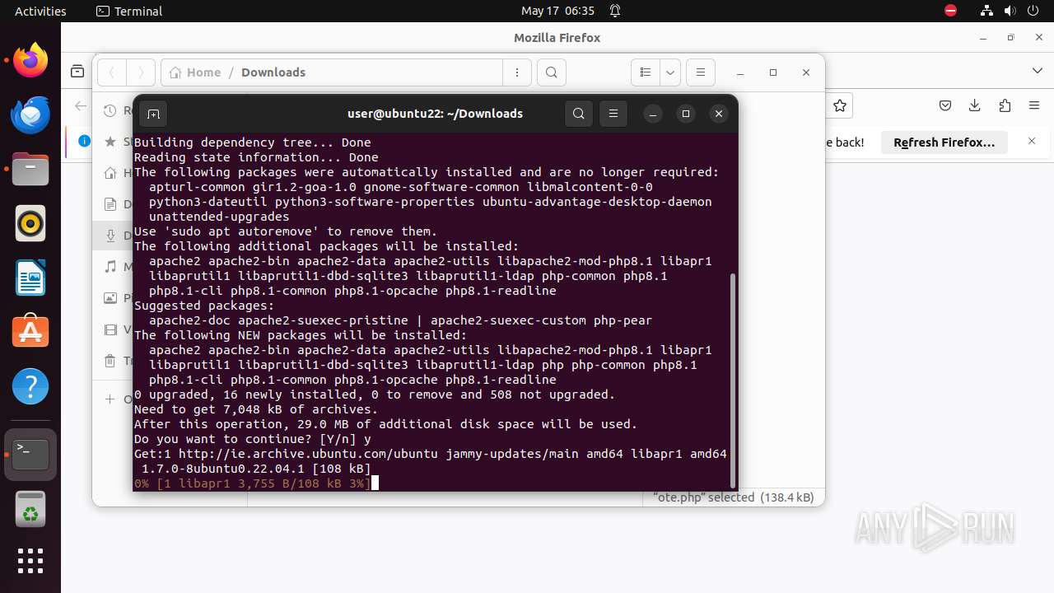Click the Terminal title user@ubuntu22: ~/Downloads
Viewport: 1054px width, 593px height.
click(435, 114)
